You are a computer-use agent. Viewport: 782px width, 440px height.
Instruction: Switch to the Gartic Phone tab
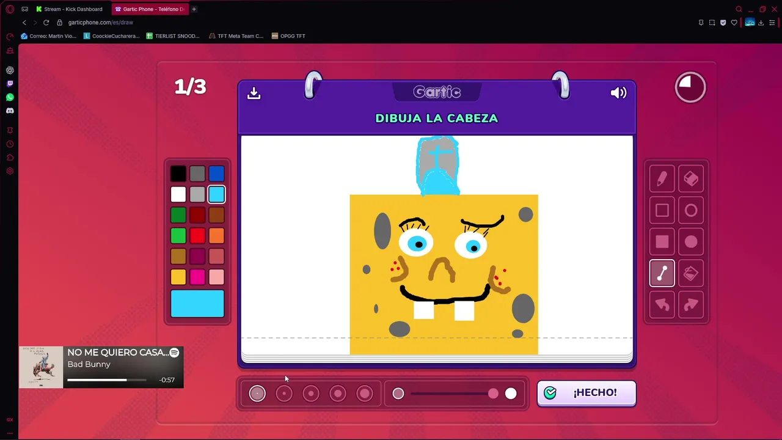click(x=150, y=9)
